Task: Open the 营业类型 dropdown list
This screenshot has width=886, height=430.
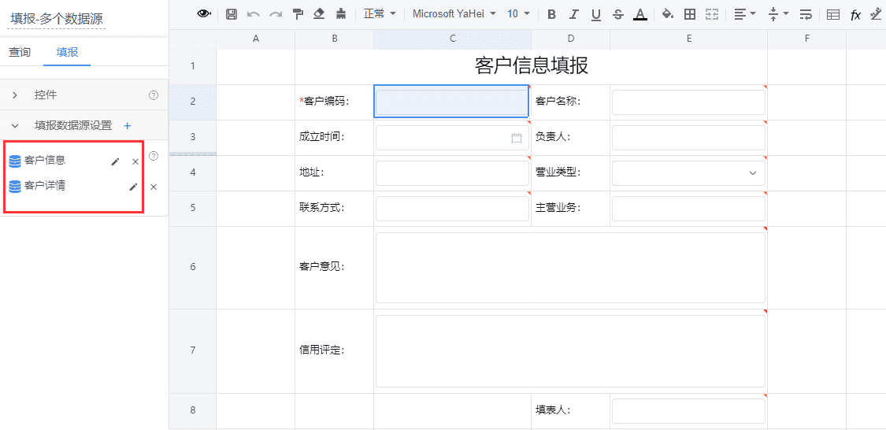Action: (752, 173)
